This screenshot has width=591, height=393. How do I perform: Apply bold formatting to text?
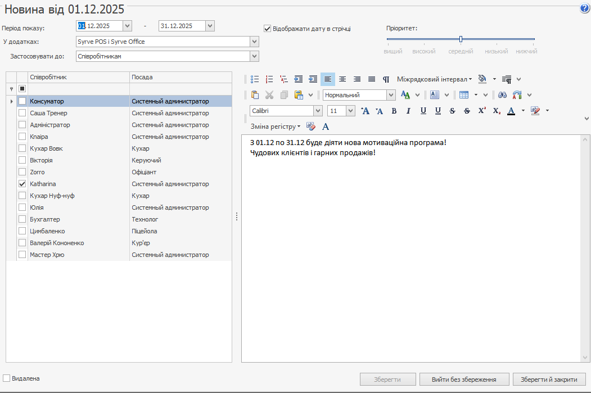point(394,111)
